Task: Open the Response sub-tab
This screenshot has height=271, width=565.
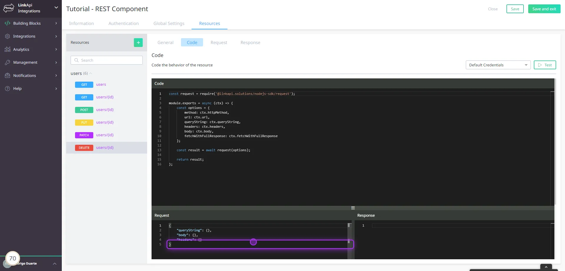Action: (x=250, y=43)
